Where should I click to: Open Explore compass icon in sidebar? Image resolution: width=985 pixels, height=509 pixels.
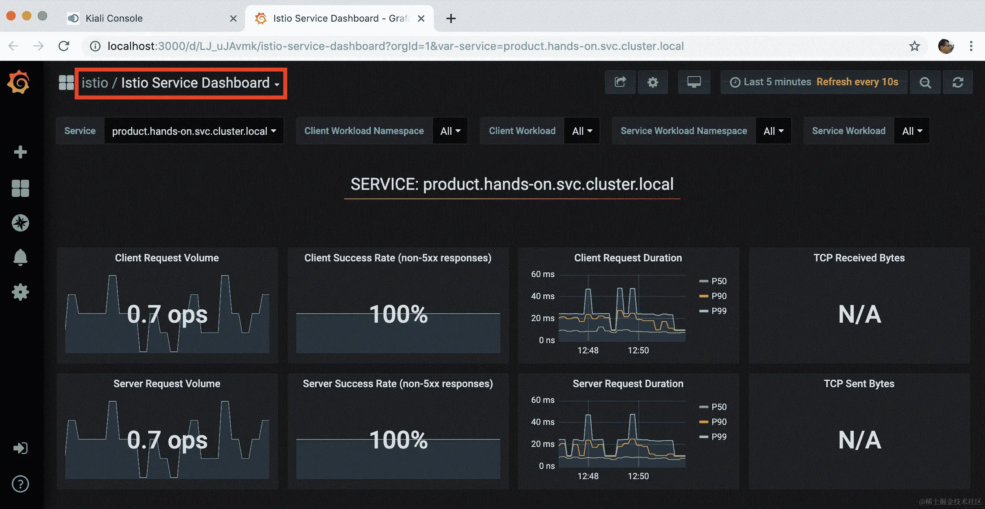20,223
